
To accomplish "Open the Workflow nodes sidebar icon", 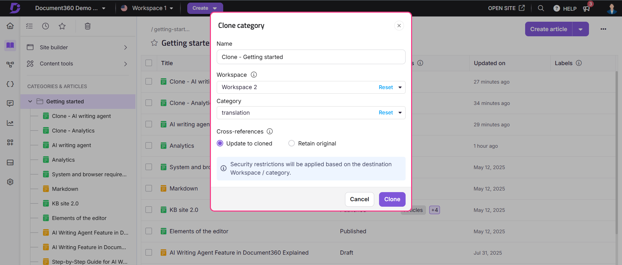I will click(10, 65).
